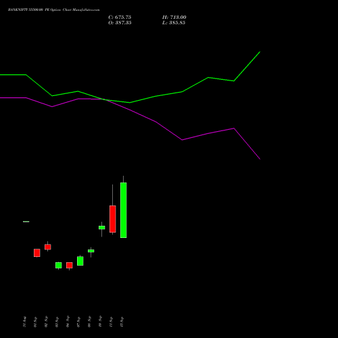Image resolution: width=338 pixels, height=338 pixels.
Task: Select the close value C: 675.75
Action: click(x=120, y=17)
